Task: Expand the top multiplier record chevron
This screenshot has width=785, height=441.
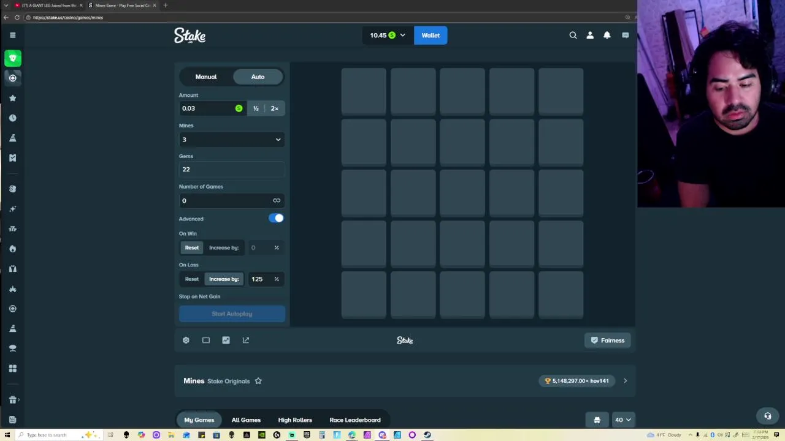Action: pos(625,381)
